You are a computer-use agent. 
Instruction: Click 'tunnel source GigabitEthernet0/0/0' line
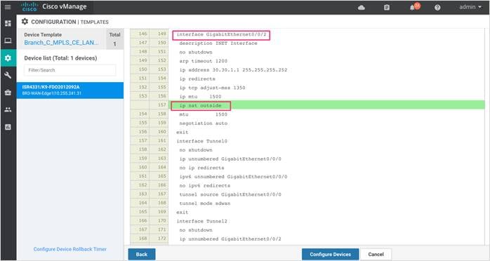point(230,194)
